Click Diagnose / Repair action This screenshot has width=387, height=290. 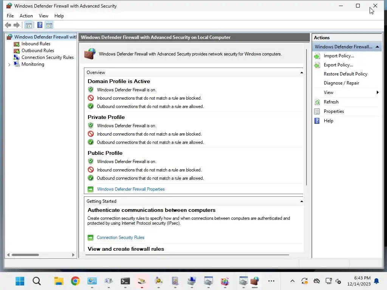click(x=341, y=83)
